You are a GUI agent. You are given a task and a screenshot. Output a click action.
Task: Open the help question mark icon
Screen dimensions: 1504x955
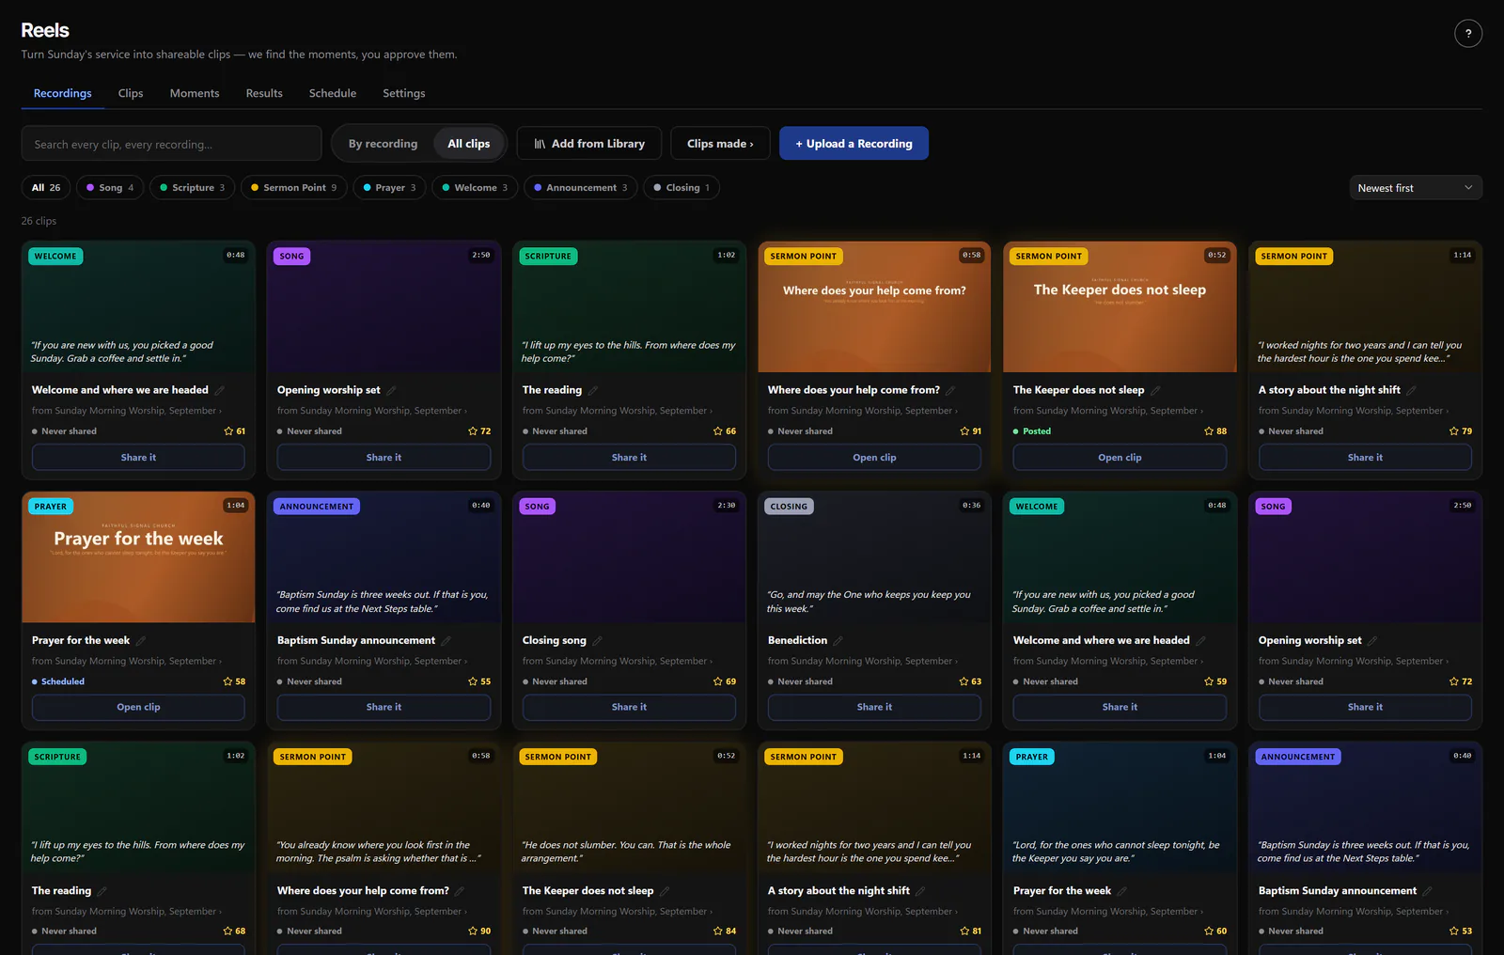coord(1467,34)
